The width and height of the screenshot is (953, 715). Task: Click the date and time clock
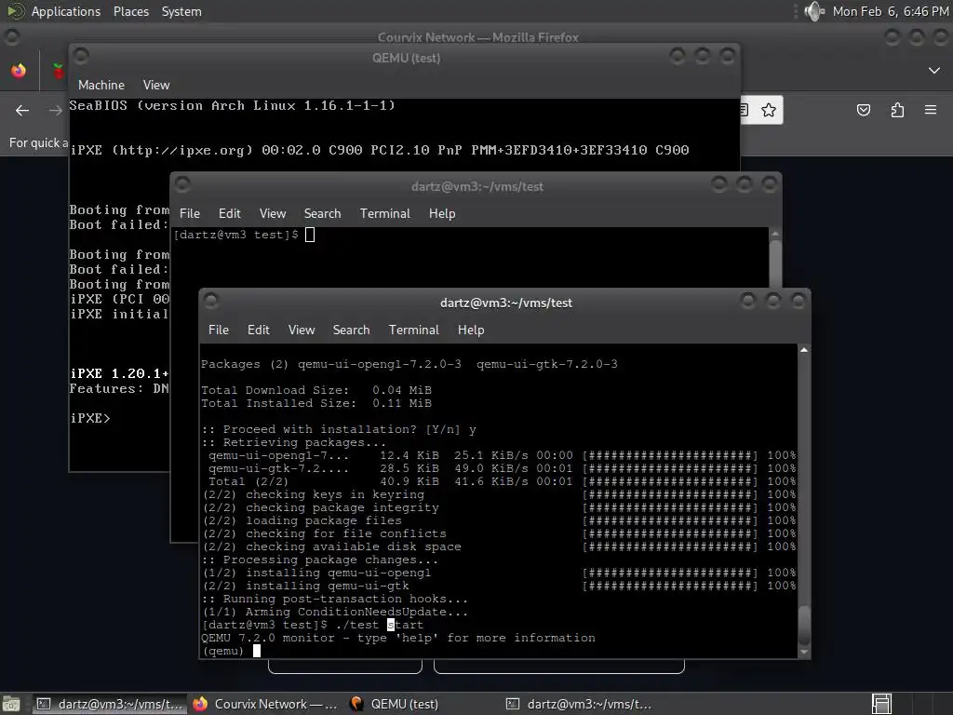tap(890, 11)
